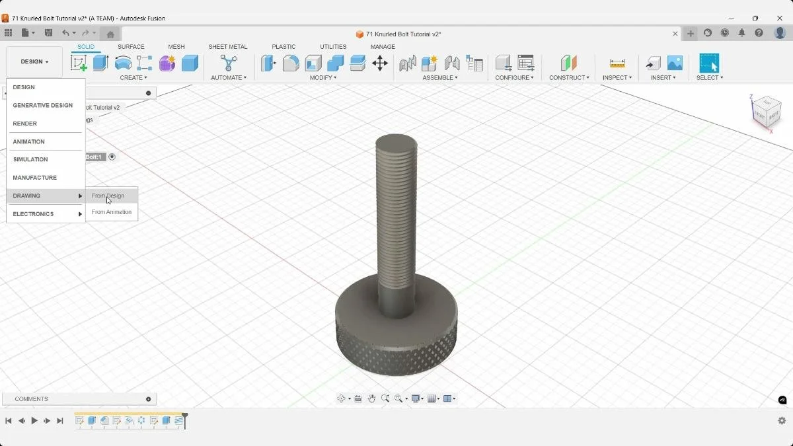Open the Surface tab
Viewport: 793px width, 446px height.
[x=131, y=47]
